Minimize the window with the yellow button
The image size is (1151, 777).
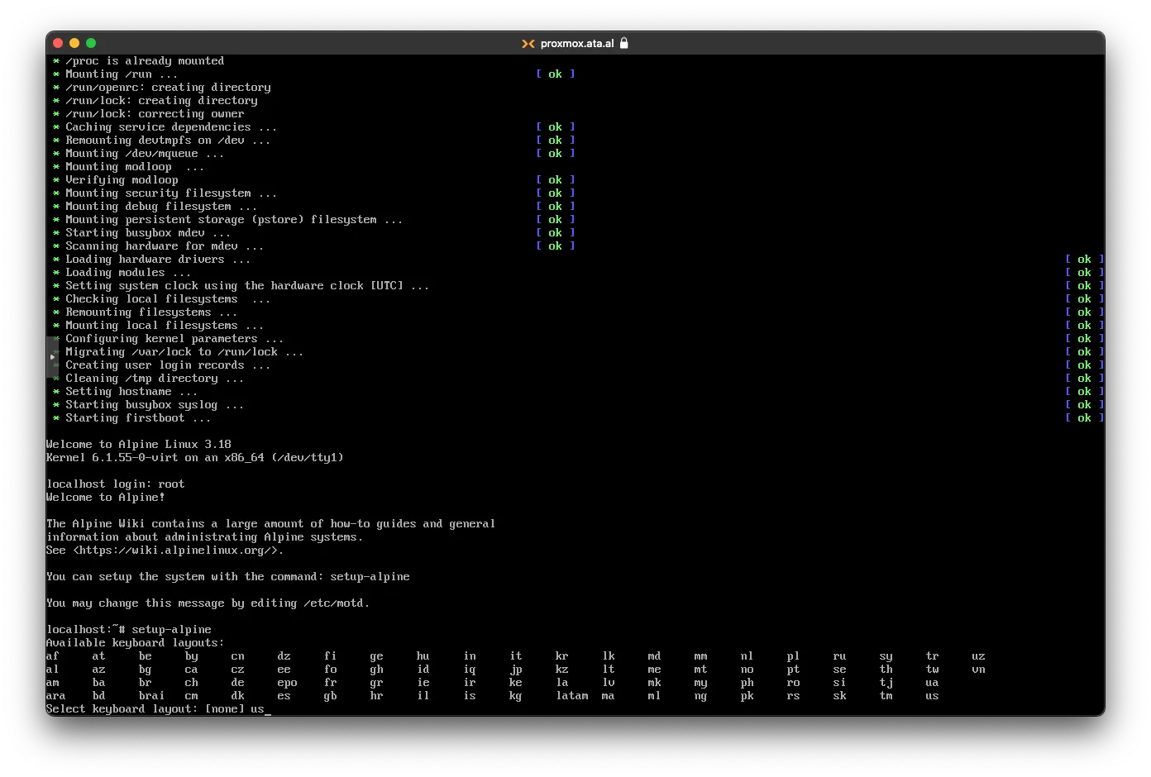[x=74, y=43]
